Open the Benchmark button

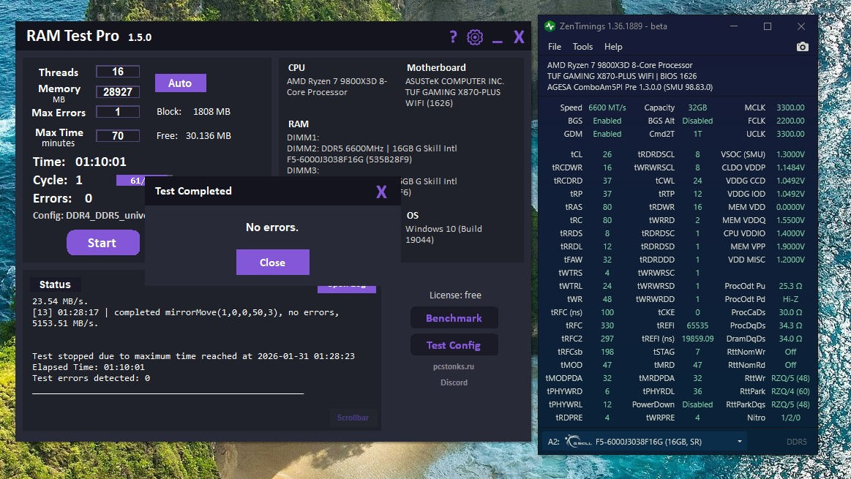click(x=454, y=318)
